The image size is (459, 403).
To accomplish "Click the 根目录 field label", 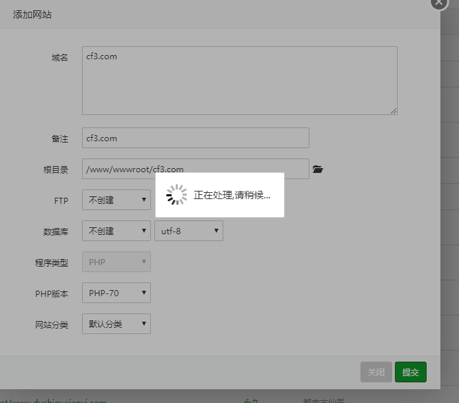I will coord(56,169).
